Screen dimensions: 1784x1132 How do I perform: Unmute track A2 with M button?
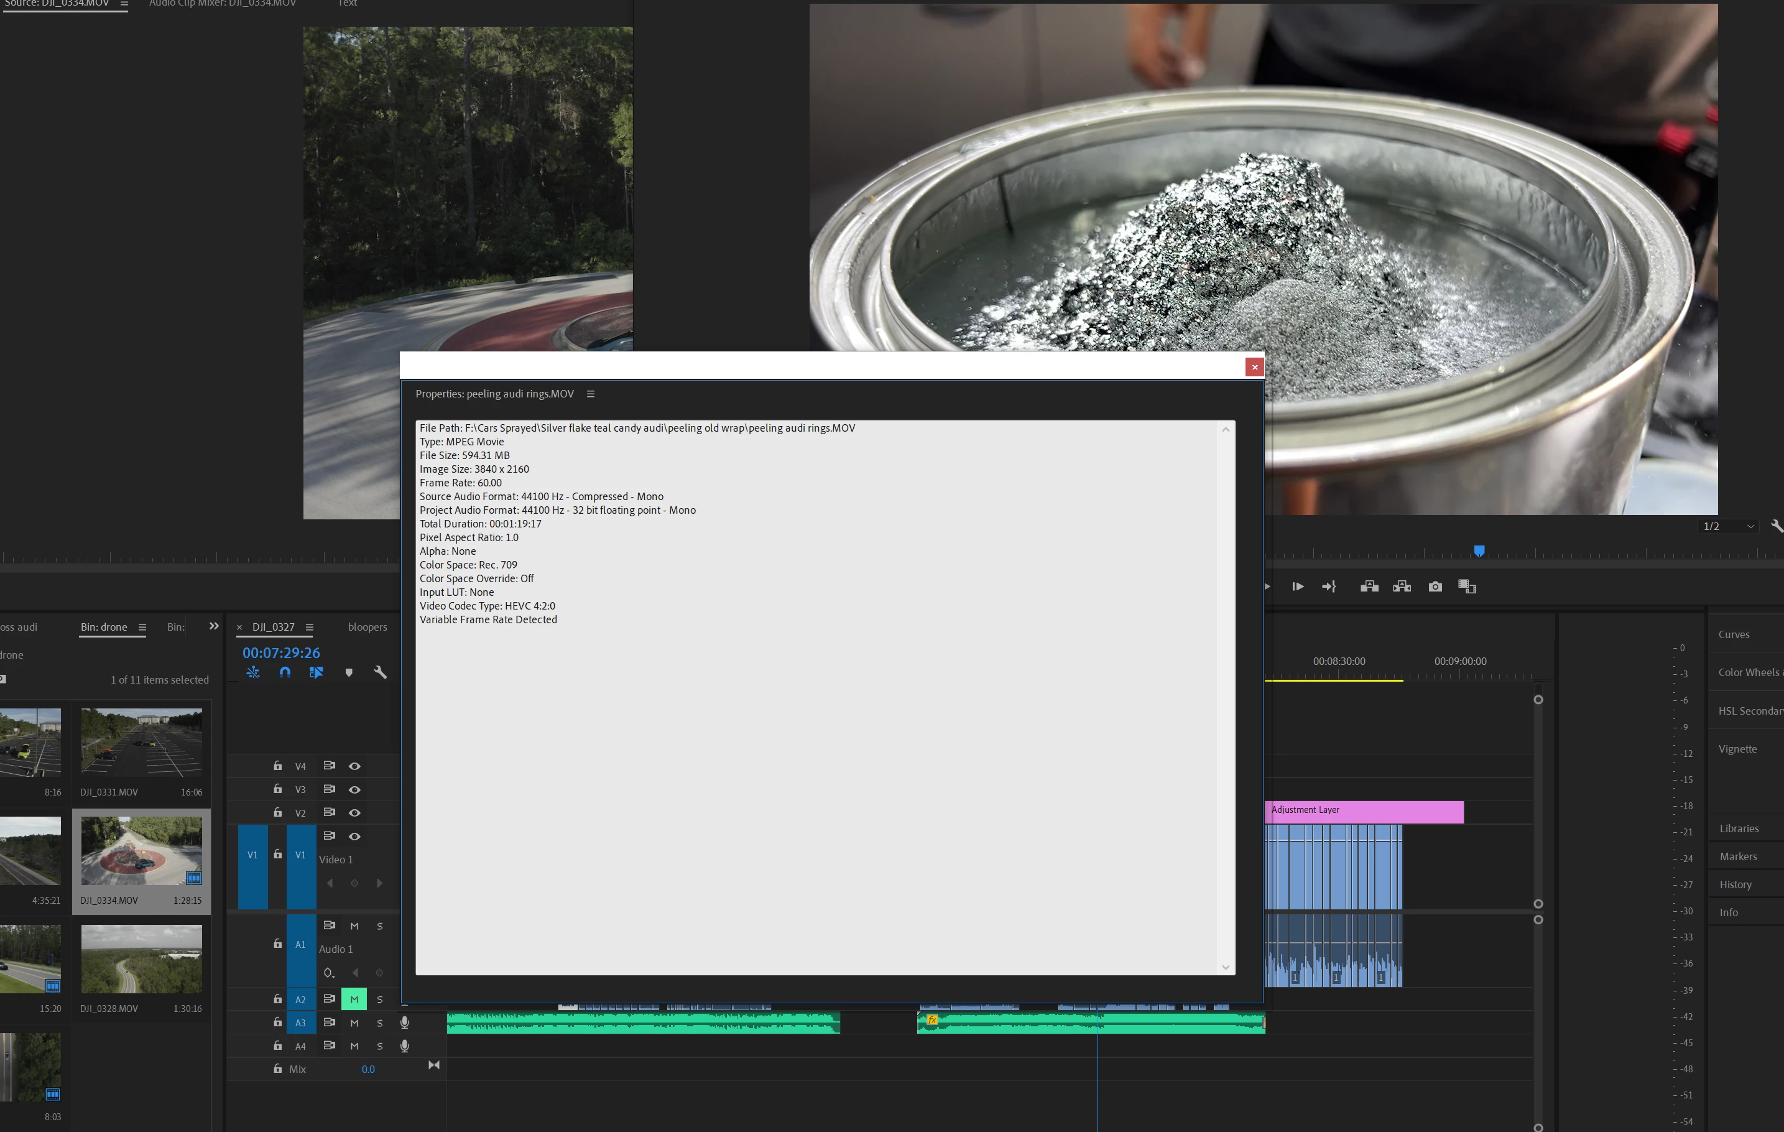tap(354, 1000)
